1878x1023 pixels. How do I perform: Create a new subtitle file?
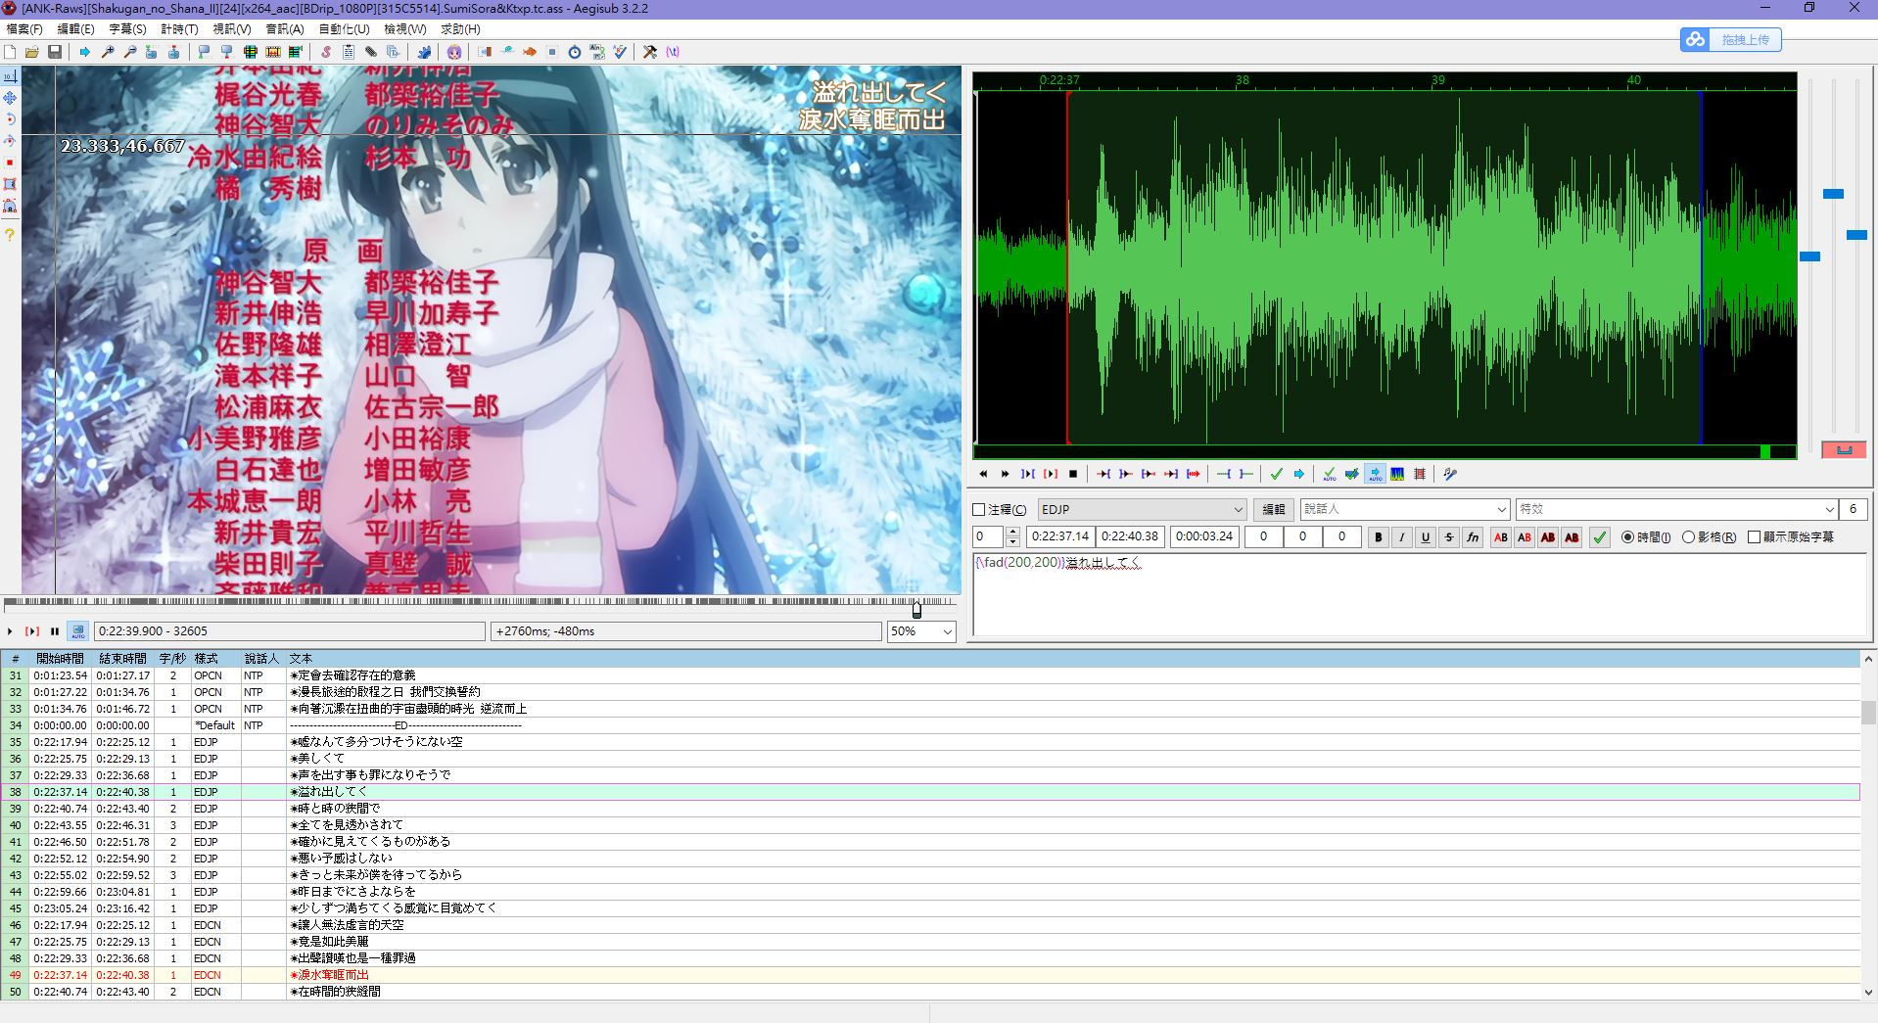pos(10,52)
